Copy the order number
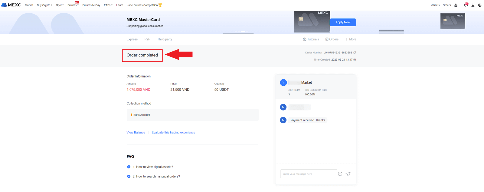The width and height of the screenshot is (484, 192). pos(355,53)
